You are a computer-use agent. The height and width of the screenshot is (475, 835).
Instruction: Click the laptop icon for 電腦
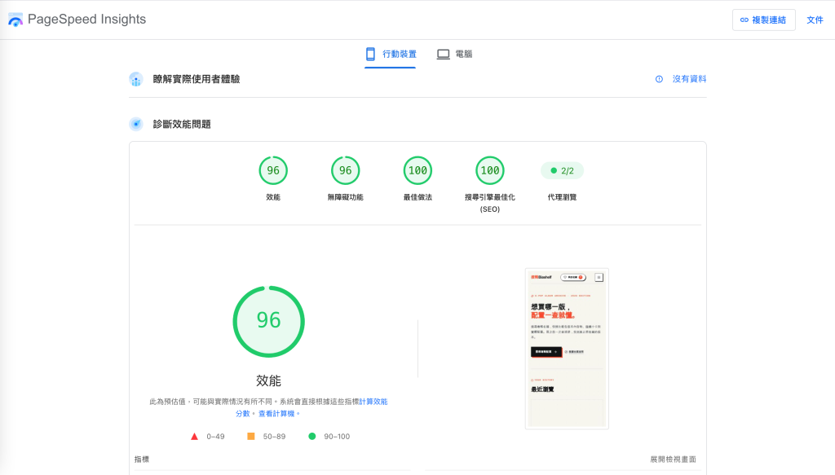point(443,55)
